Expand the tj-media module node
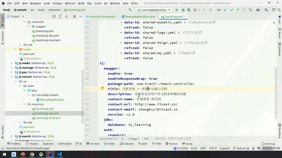Viewport: 282px width, 158px height. tap(11, 63)
